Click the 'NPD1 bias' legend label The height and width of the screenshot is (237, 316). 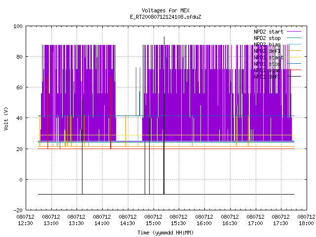[x=267, y=70]
